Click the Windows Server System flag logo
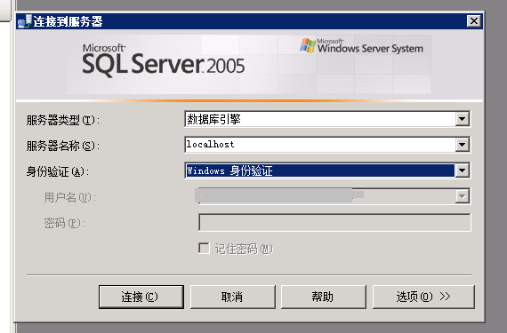507x333 pixels. (308, 45)
